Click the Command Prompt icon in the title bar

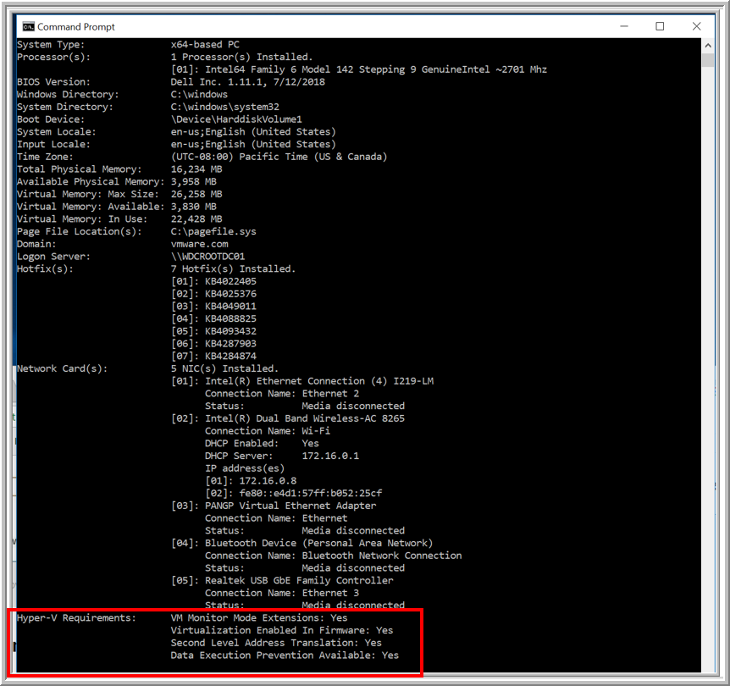pyautogui.click(x=27, y=26)
